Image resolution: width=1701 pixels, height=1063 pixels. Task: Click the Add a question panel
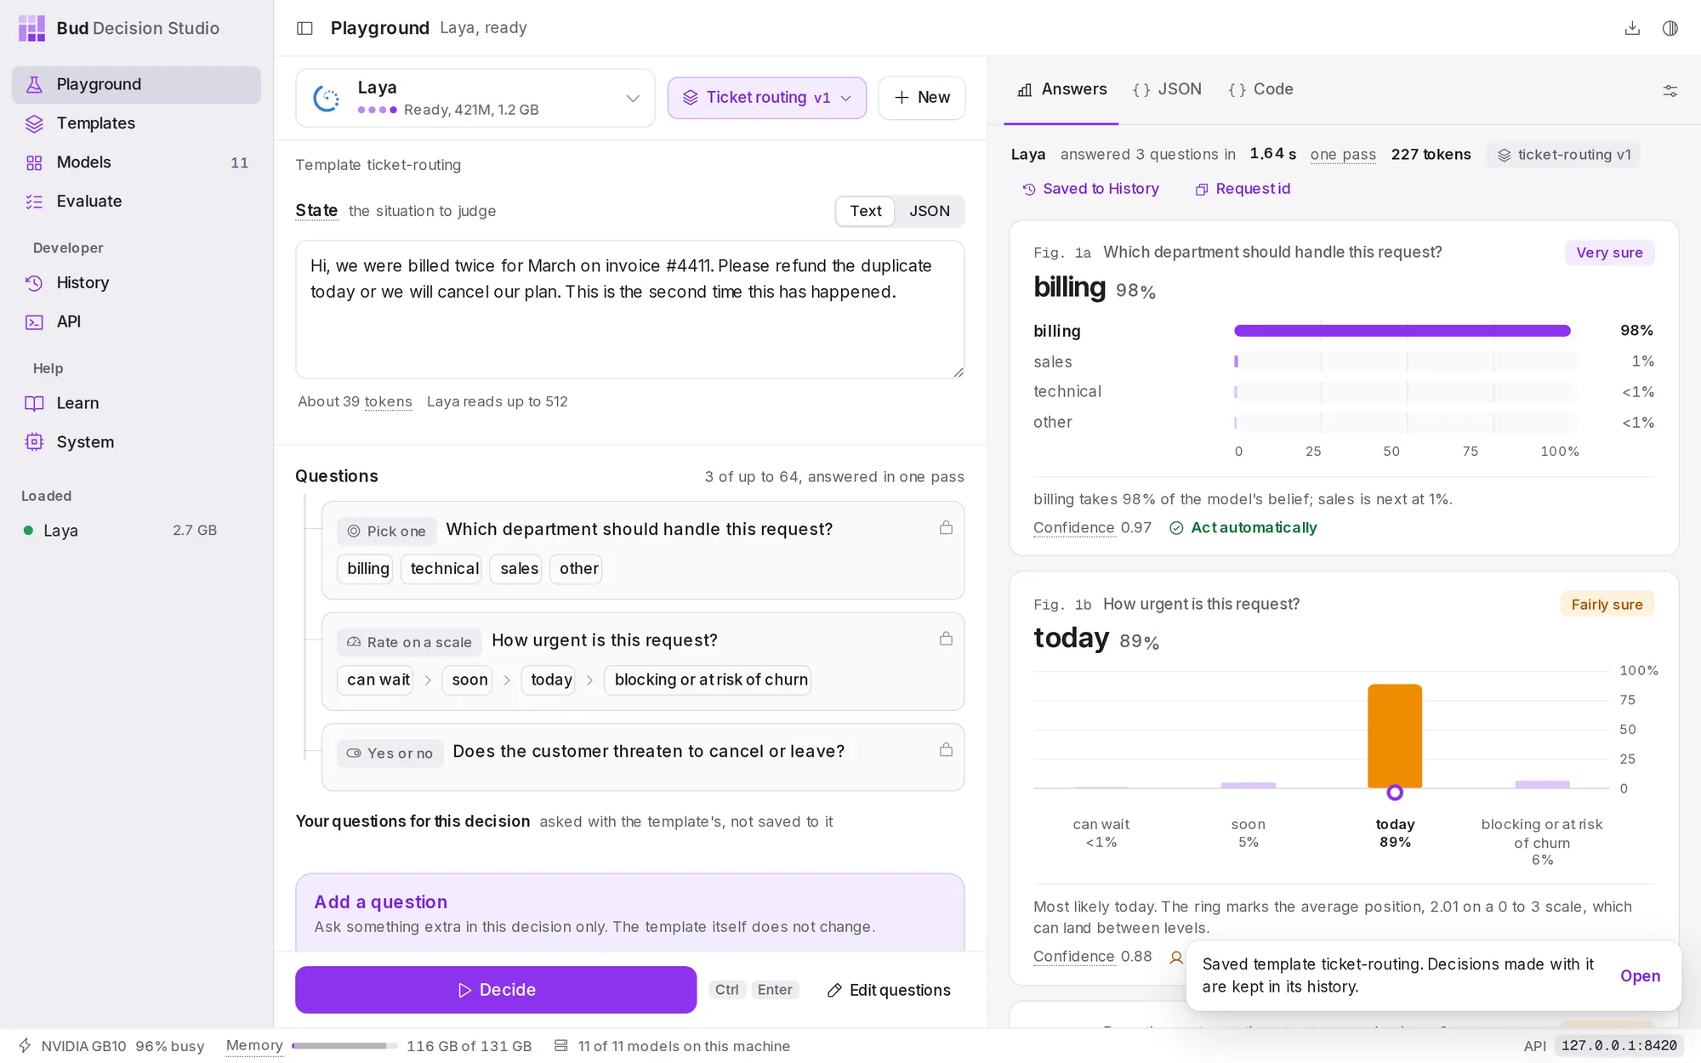click(629, 912)
